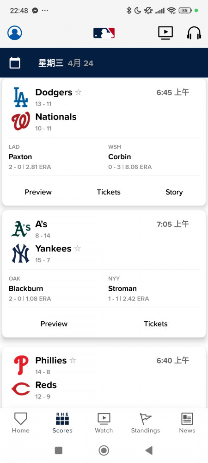The height and width of the screenshot is (463, 208).
Task: Open Preview for Dodgers vs Nationals
Action: click(x=38, y=192)
